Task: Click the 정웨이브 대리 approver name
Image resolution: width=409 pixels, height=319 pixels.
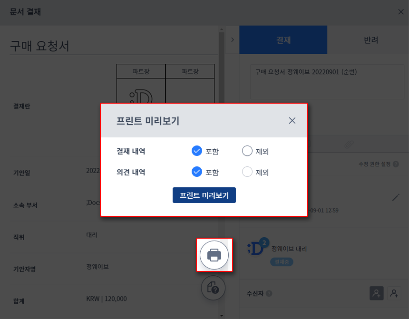Action: pos(289,249)
